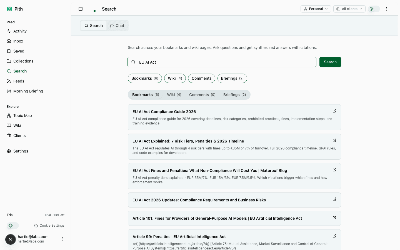Switch to the Chat mode tab

(117, 26)
